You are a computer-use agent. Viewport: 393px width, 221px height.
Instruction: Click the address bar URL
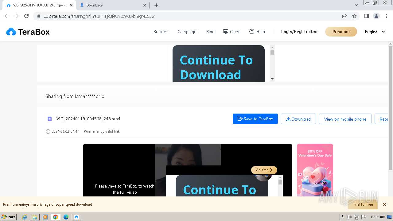pyautogui.click(x=99, y=16)
